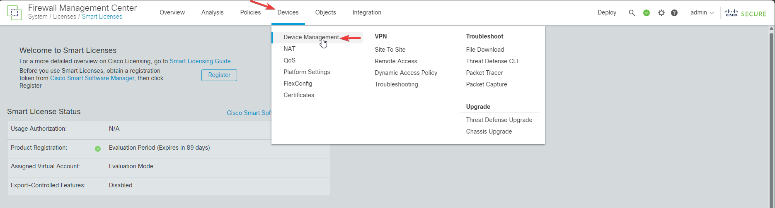The width and height of the screenshot is (775, 208).
Task: Select Site To Site VPN option
Action: [x=390, y=50]
